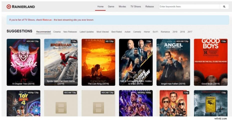
Task: Open the Release menu
Action: 149,6
